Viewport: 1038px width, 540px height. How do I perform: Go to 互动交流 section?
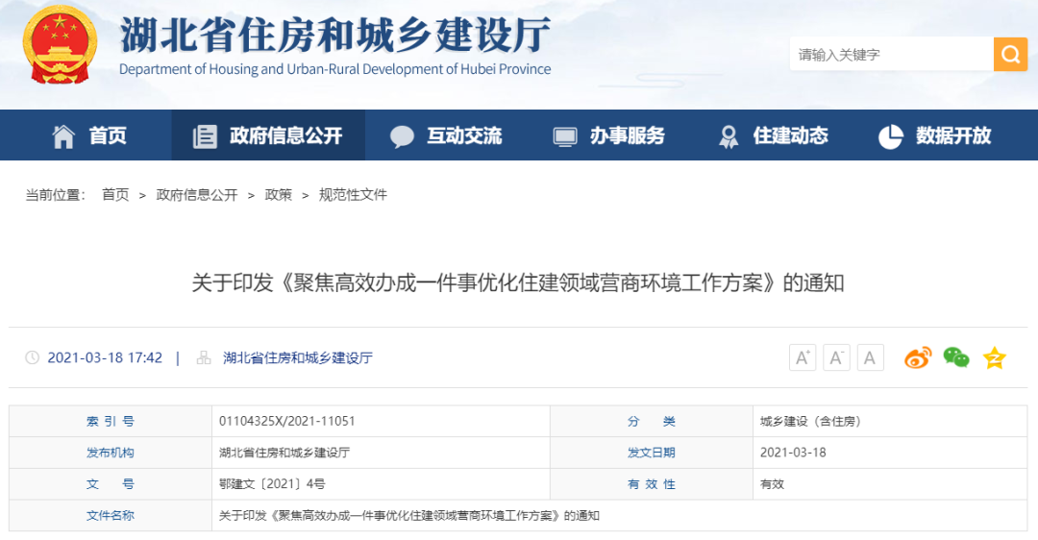(446, 136)
